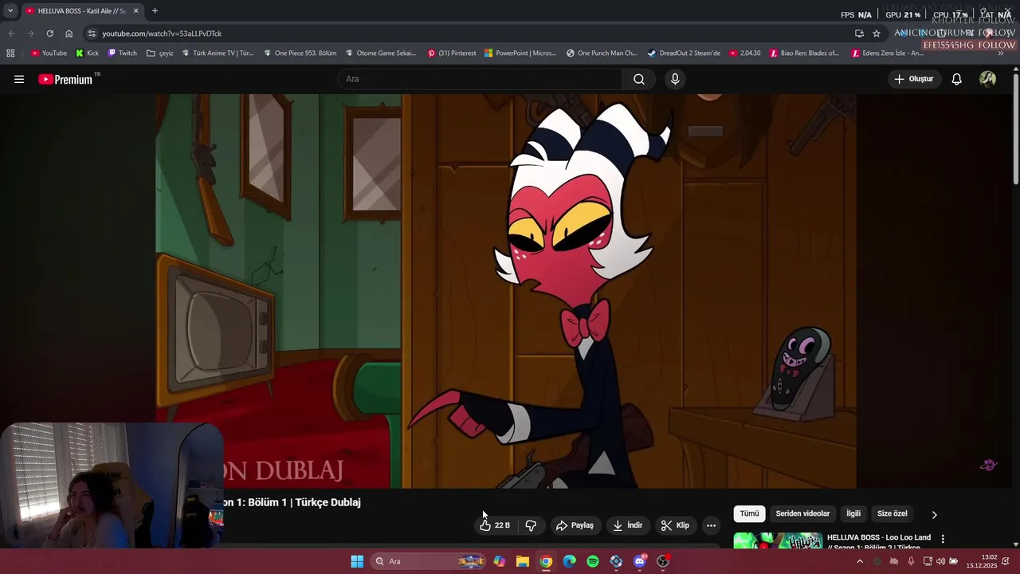Select the Tümü filter chip

[x=750, y=513]
